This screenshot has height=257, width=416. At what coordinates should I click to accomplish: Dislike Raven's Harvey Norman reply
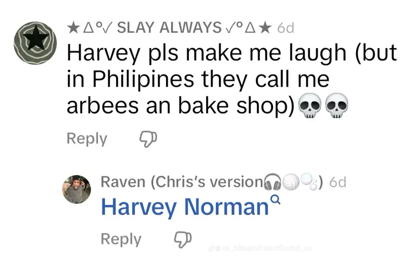[183, 239]
